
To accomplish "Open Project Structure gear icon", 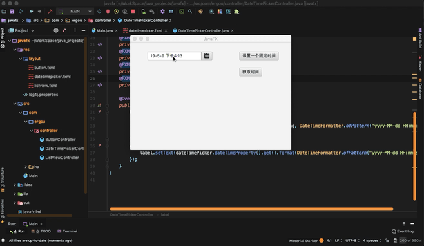I will tap(162, 12).
